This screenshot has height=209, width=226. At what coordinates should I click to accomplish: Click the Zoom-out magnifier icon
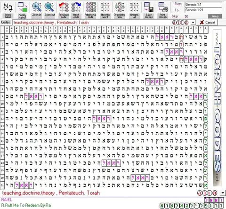[49, 7]
